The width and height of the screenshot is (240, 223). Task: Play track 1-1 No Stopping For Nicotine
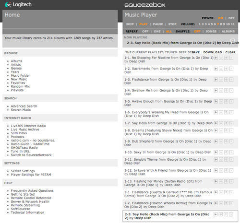(216, 58)
